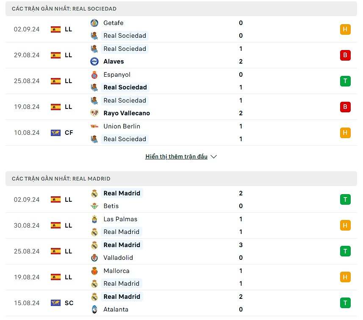Click the Valladolid club logo
This screenshot has width=363, height=320.
click(x=94, y=258)
